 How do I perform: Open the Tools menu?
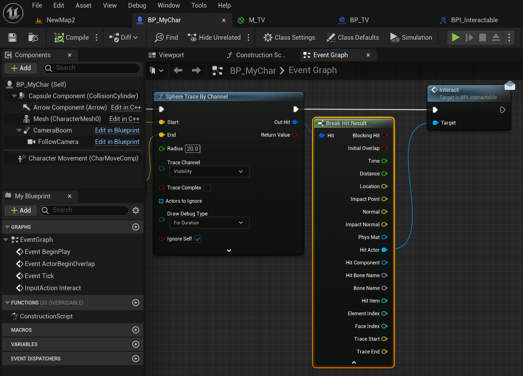click(x=199, y=5)
